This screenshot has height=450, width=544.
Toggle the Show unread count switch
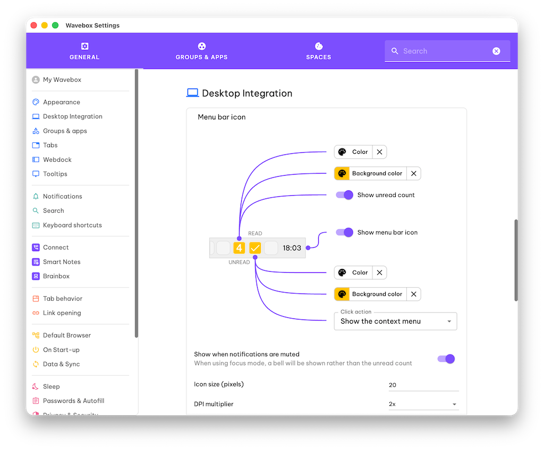pos(345,195)
